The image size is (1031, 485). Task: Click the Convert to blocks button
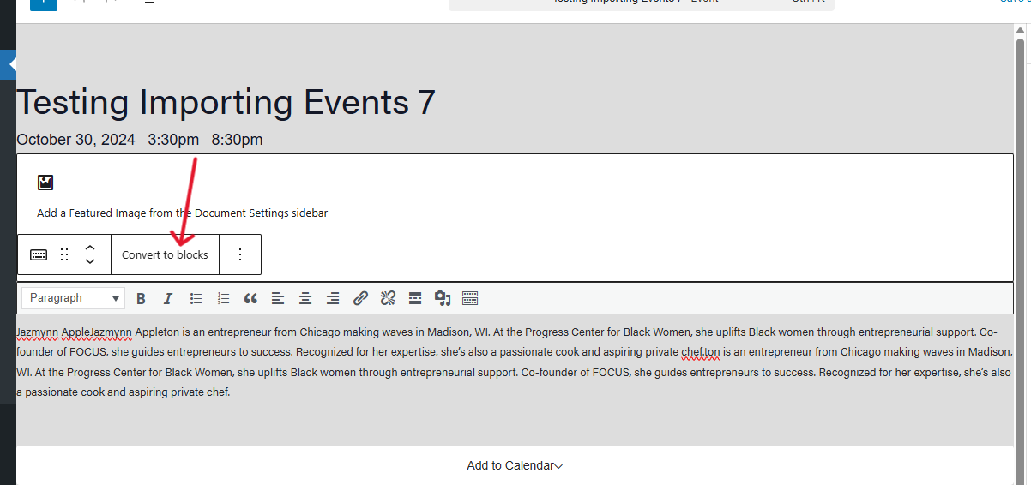tap(165, 254)
